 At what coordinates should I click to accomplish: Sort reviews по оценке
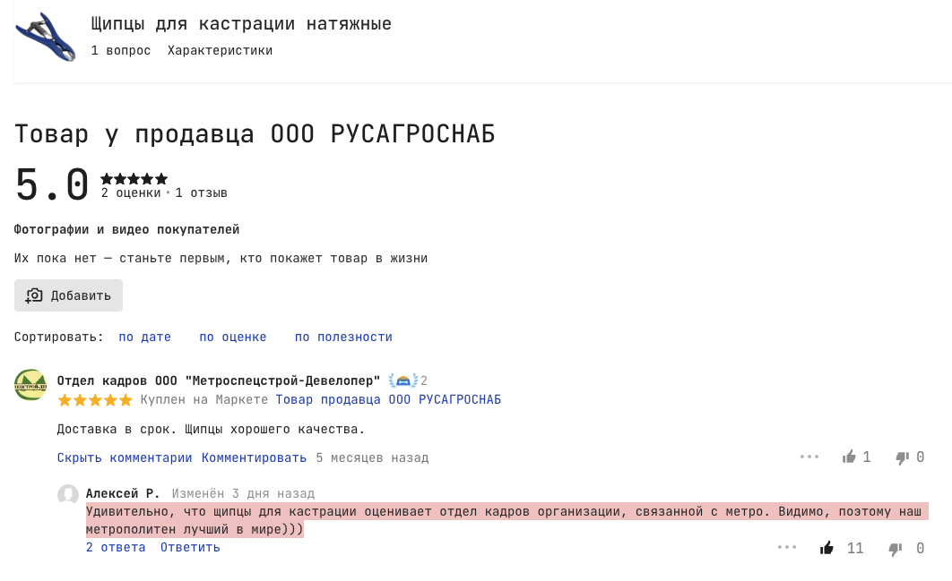232,337
